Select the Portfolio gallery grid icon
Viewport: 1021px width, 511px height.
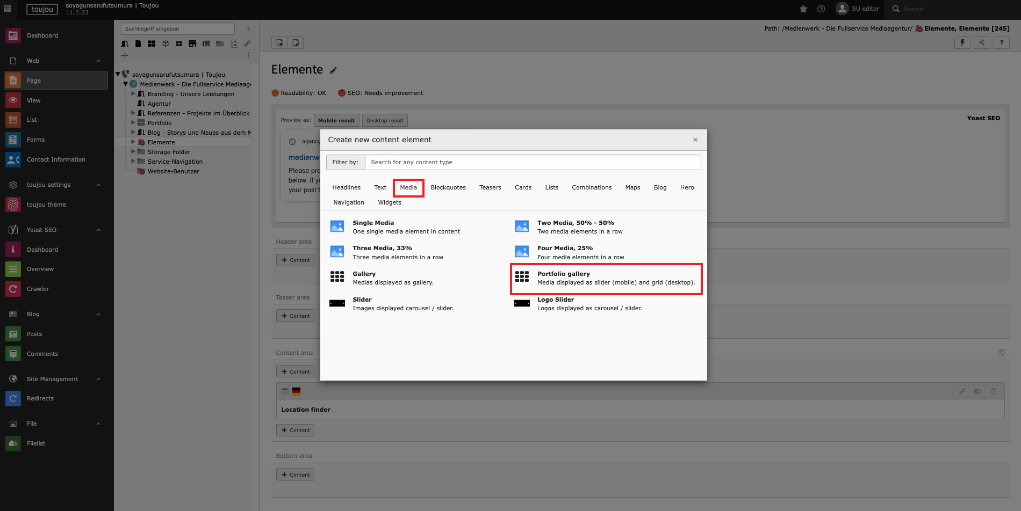522,276
